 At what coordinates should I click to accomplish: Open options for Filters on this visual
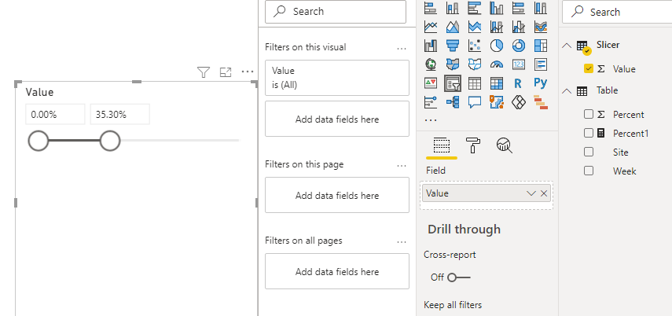click(x=402, y=49)
